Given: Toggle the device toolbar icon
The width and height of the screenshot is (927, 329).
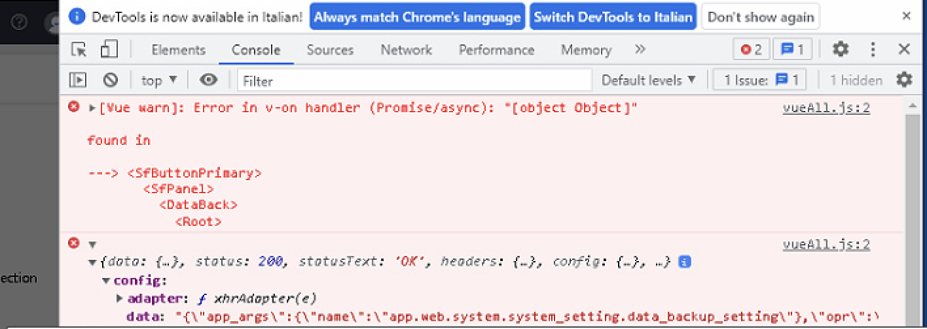Looking at the screenshot, I should pos(109,50).
